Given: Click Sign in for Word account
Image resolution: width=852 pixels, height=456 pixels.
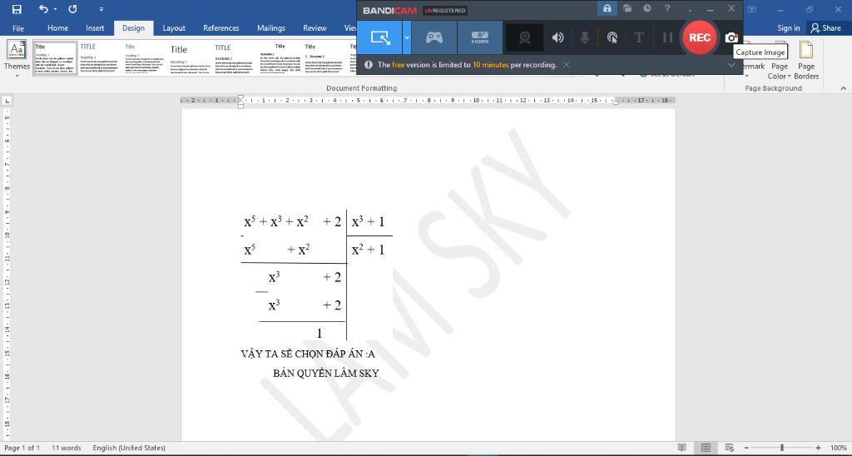Looking at the screenshot, I should (789, 28).
